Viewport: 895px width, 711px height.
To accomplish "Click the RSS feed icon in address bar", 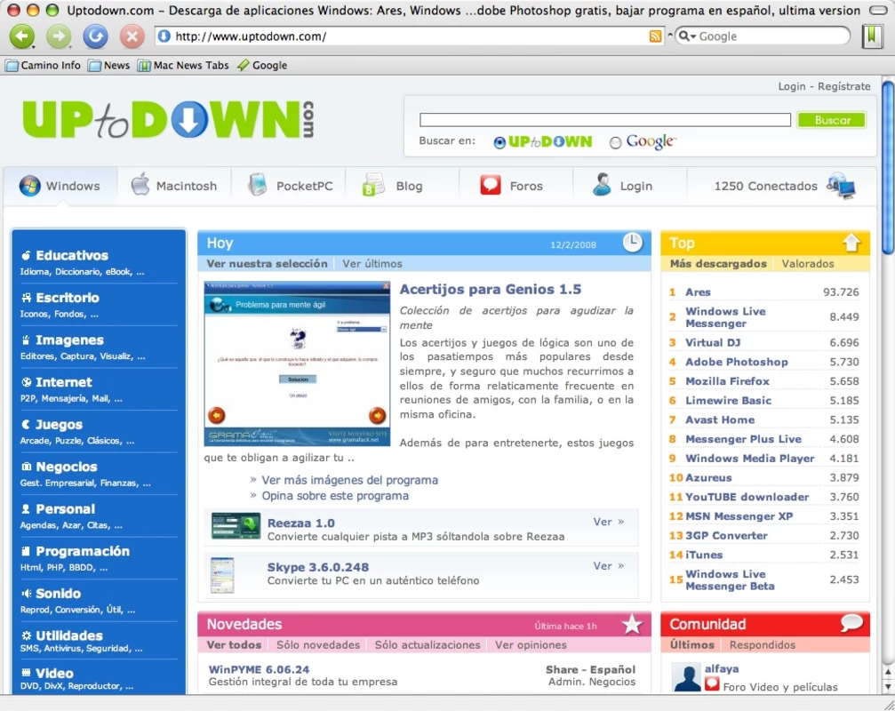I will tap(655, 36).
